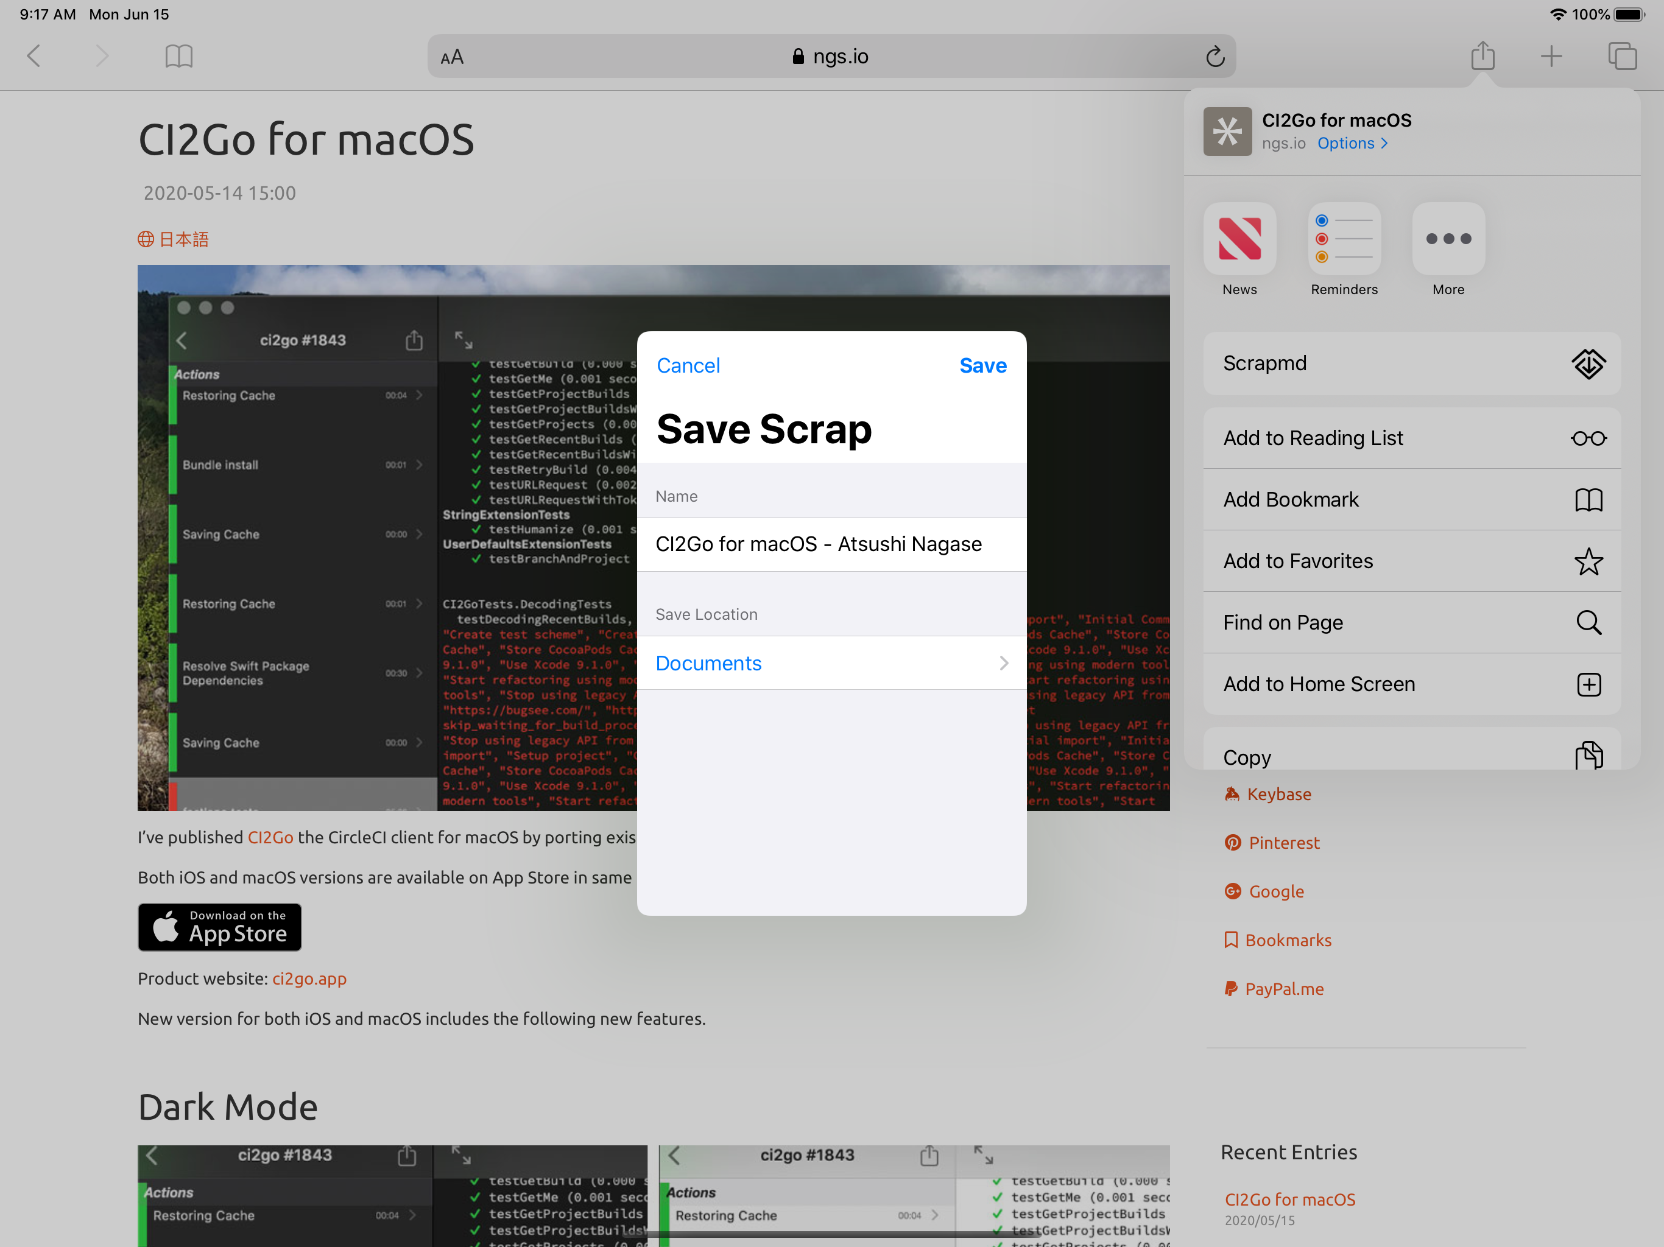Select the date text '2020-05-14 15:00'
1664x1247 pixels.
pos(220,193)
